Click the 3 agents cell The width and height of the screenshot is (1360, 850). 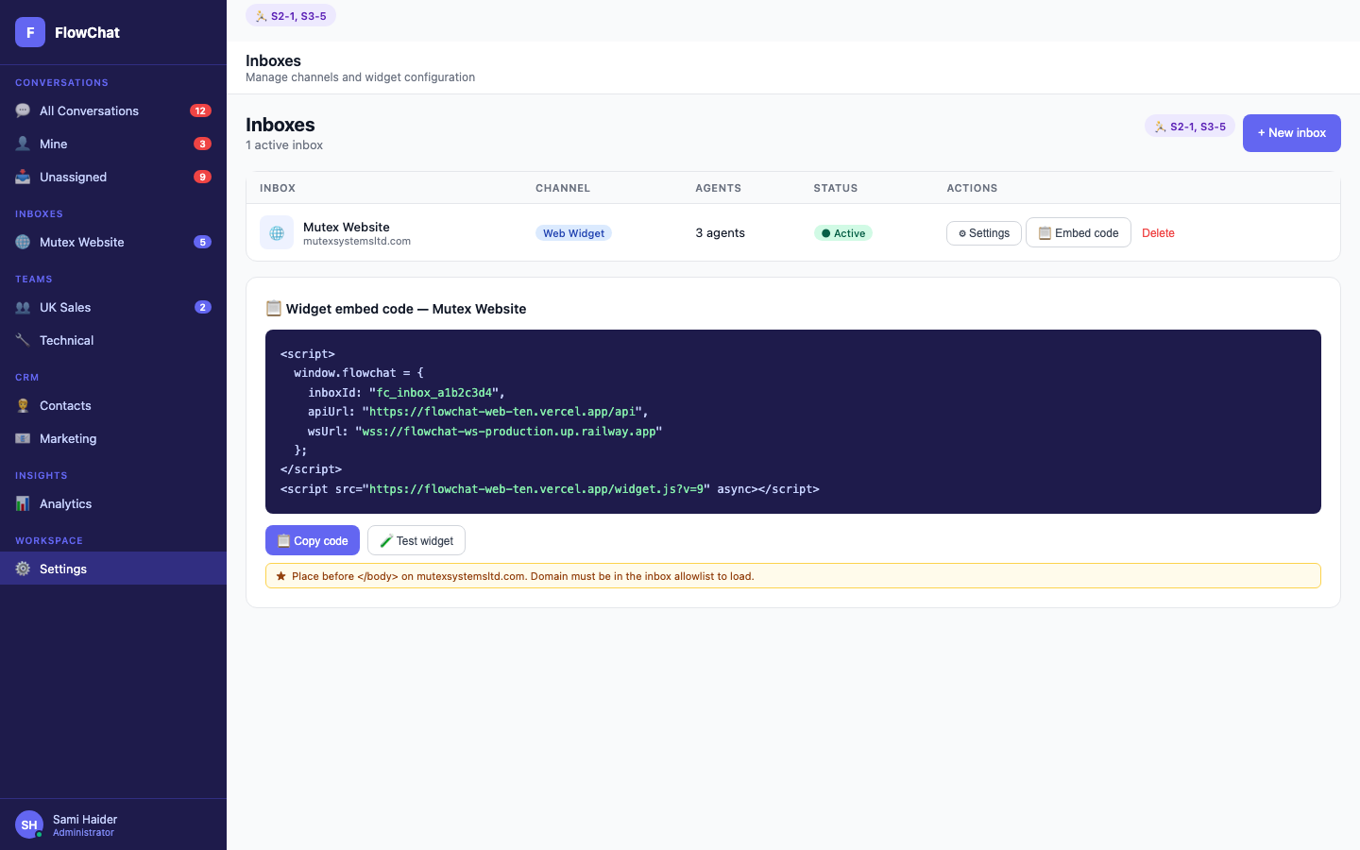(720, 233)
